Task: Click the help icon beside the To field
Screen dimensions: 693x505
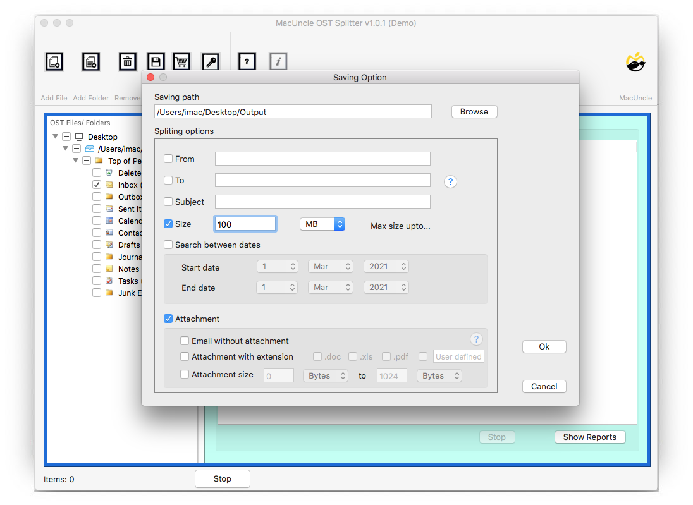Action: click(450, 181)
